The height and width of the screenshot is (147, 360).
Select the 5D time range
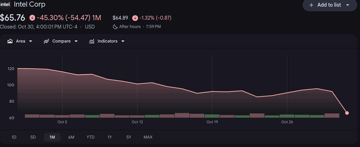coord(33,137)
